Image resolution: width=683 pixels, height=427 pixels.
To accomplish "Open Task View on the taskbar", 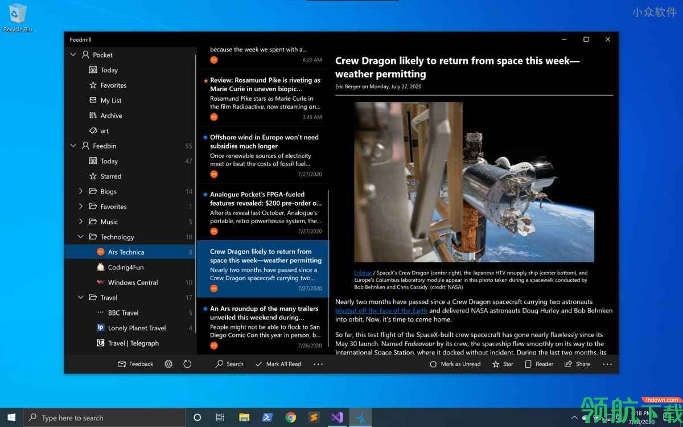I will click(220, 417).
